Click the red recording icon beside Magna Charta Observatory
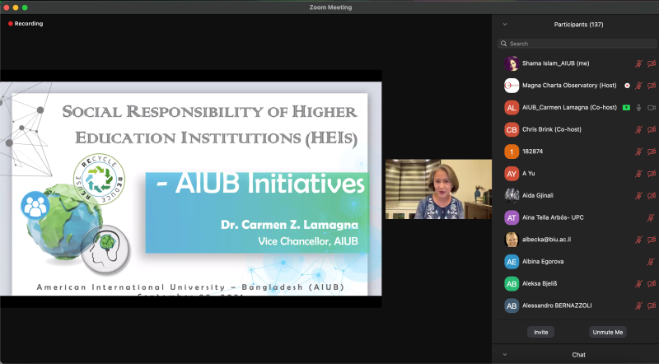 pos(627,86)
